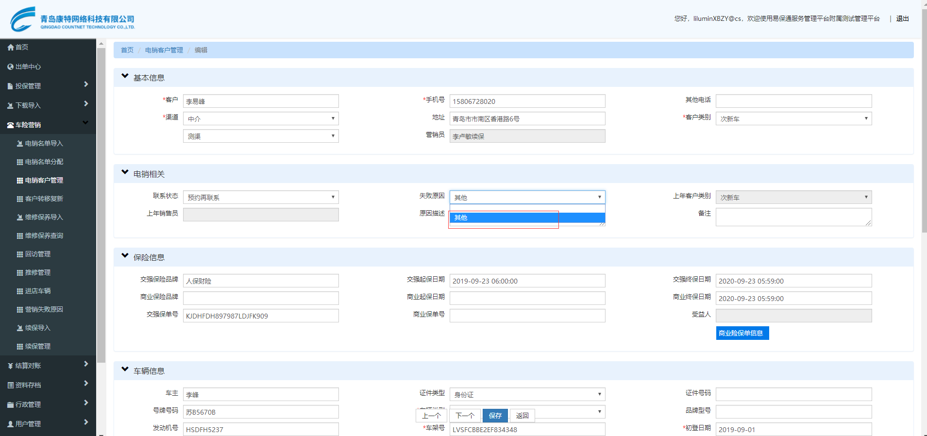
Task: Open the 客户类别 dropdown
Action: pyautogui.click(x=793, y=118)
